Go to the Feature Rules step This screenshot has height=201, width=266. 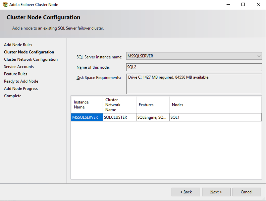coord(16,74)
